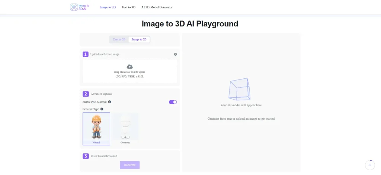Click the '(JPG, PNG, WEBP) ≤ 6 MB' text
Screen dimensions: 381x175
[x=130, y=77]
